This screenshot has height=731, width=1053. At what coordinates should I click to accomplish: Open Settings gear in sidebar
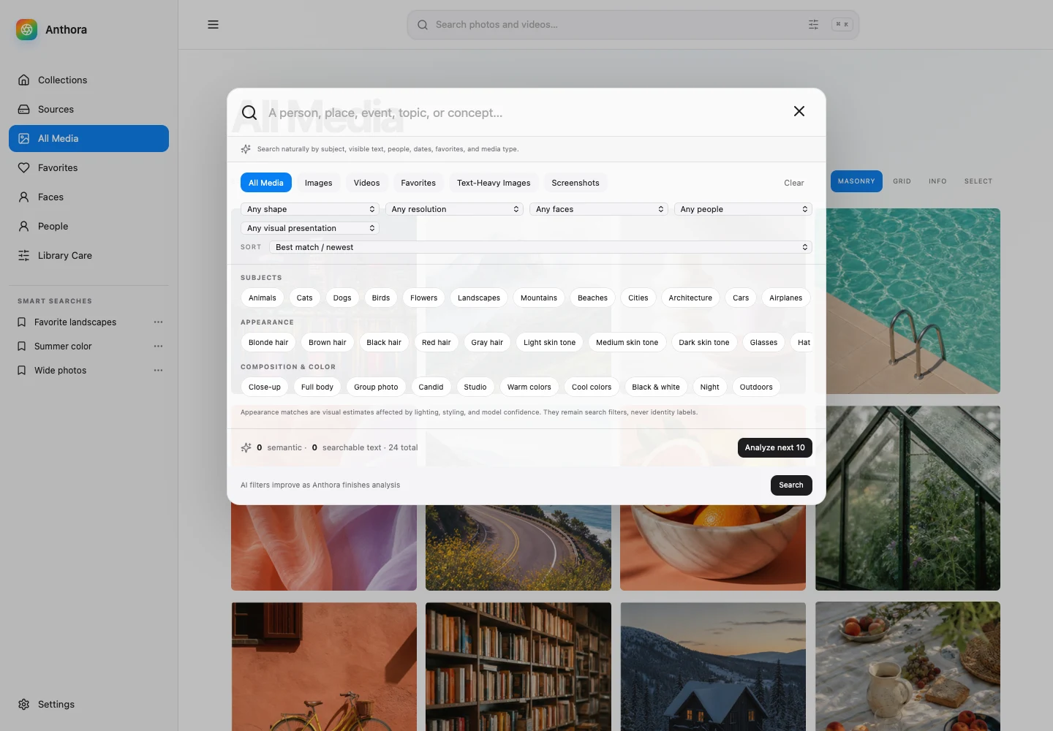pyautogui.click(x=24, y=704)
